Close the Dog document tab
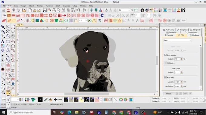 [22, 25]
